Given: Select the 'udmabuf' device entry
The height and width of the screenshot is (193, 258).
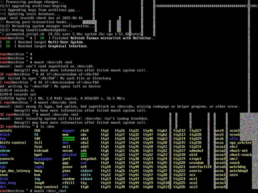Looking at the screenshot, I should coord(196,151).
